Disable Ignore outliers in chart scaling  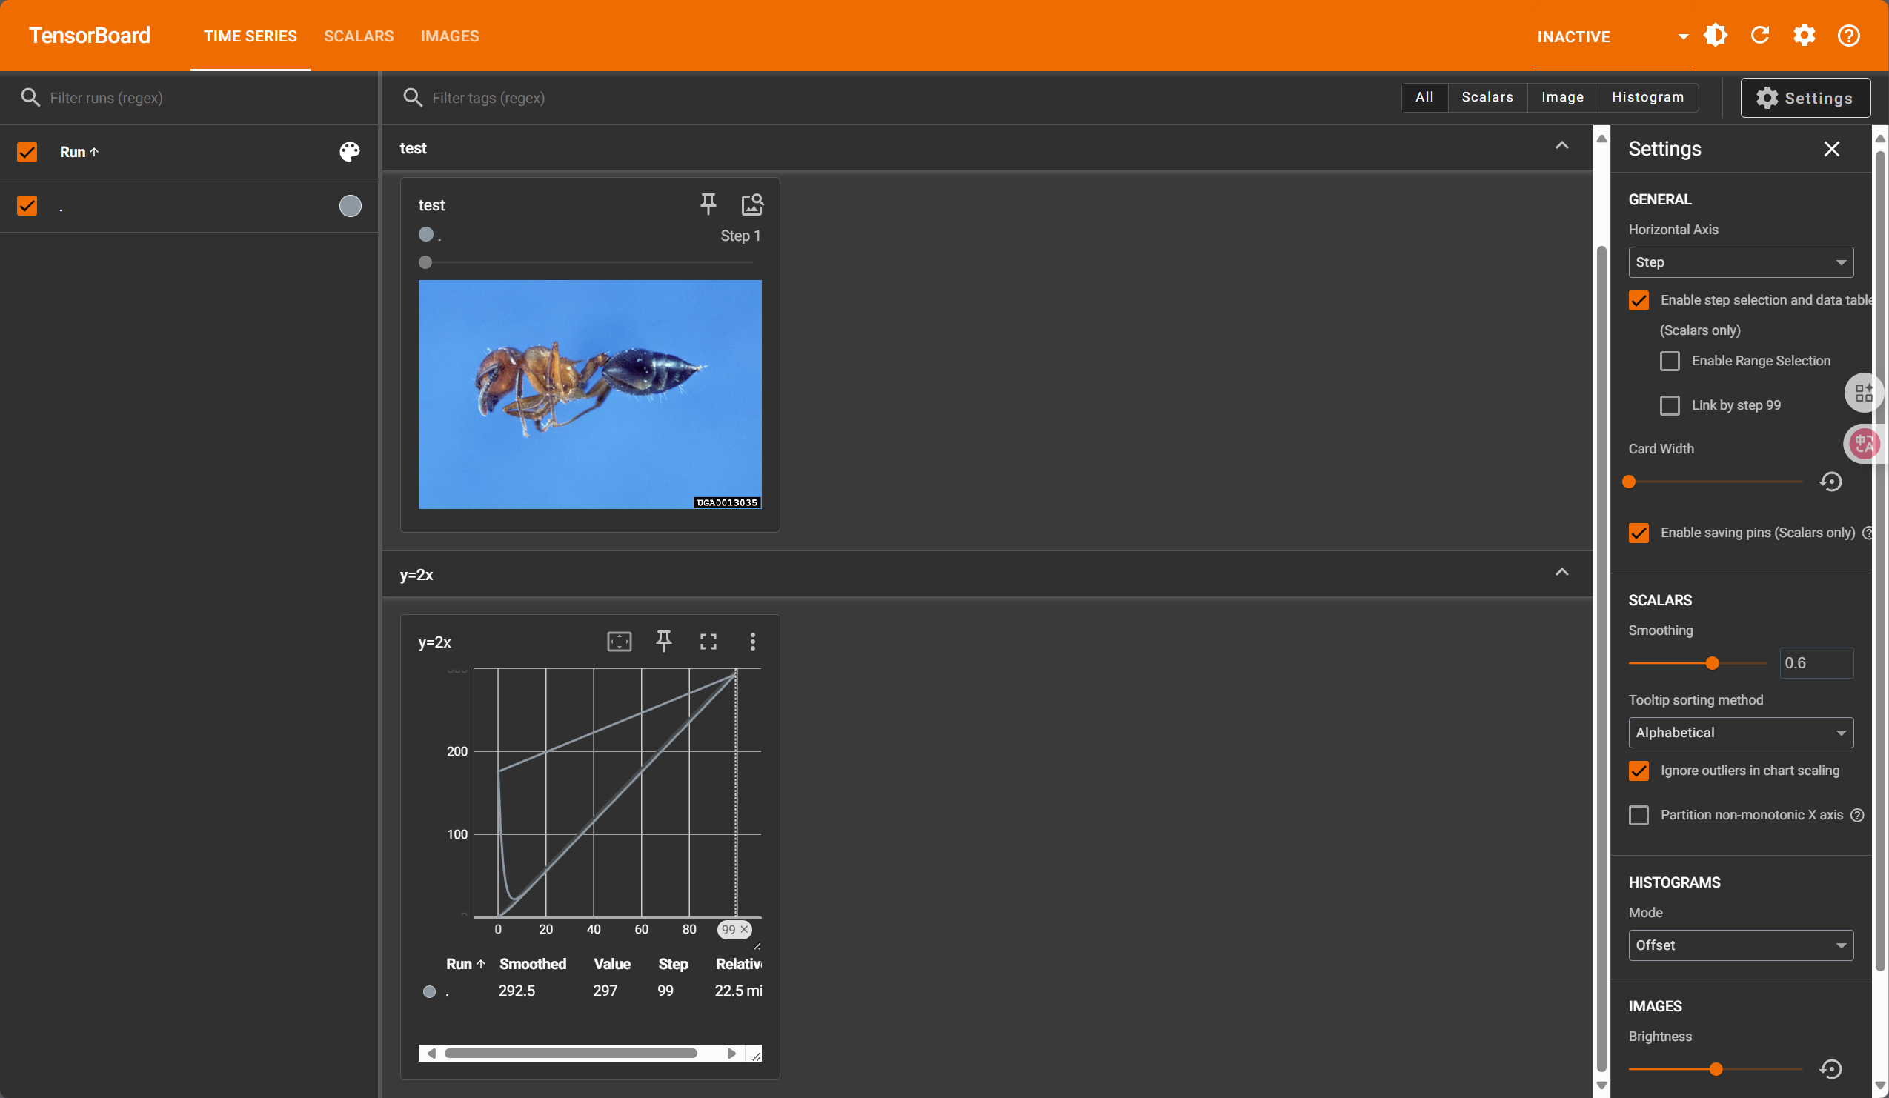coord(1639,771)
